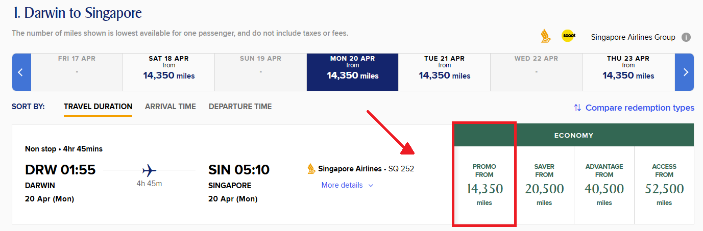The image size is (703, 231).
Task: Click the Singapore Airlines Group info icon
Action: (x=686, y=37)
